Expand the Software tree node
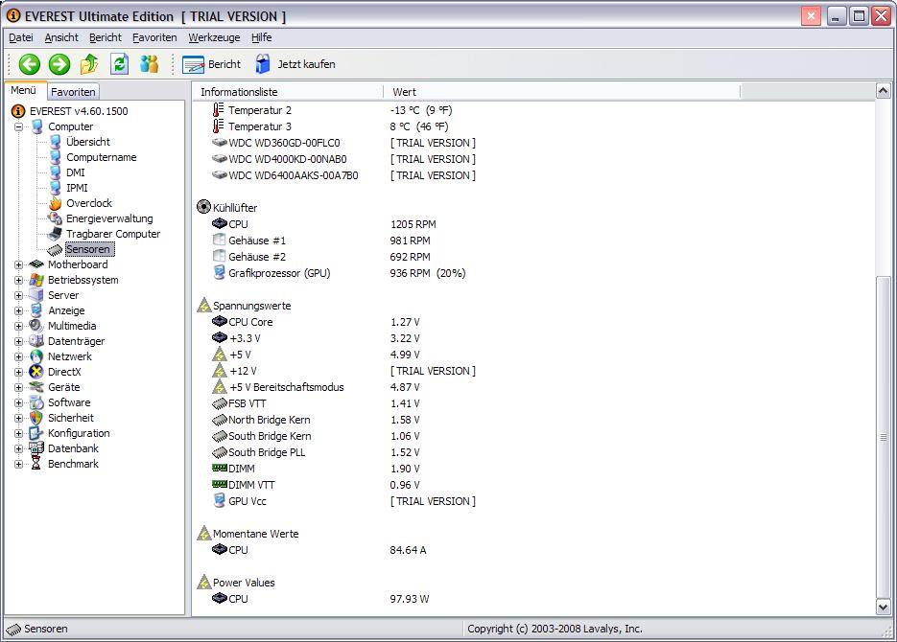Viewport: 897px width, 642px height. coord(18,403)
